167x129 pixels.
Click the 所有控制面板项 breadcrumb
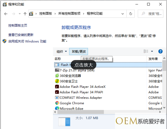tap(69, 14)
